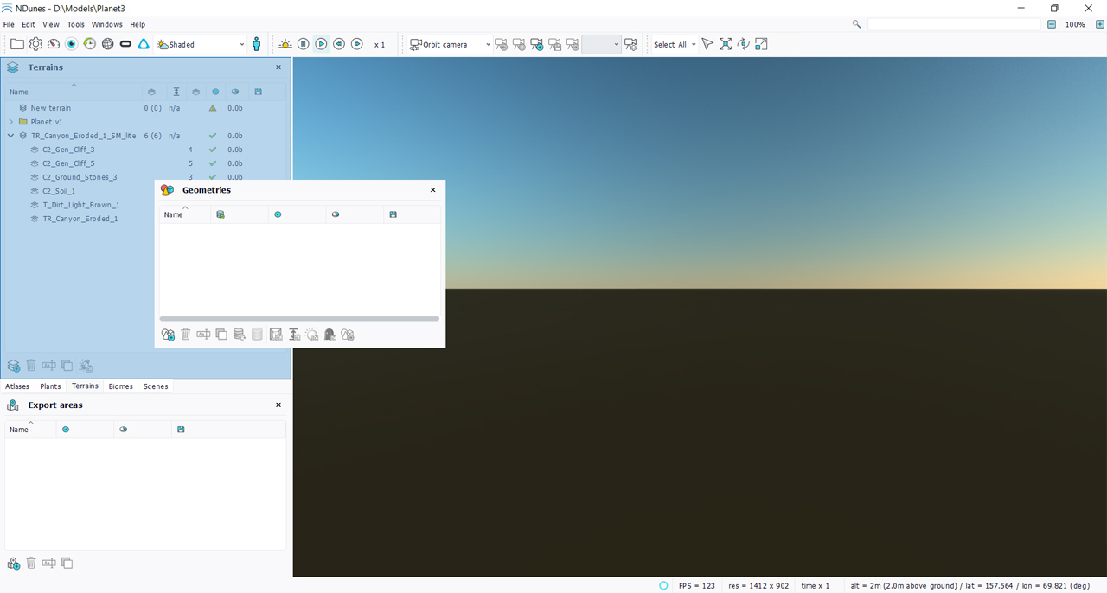The image size is (1107, 593).
Task: Click the add terrain icon below Terrains list
Action: (x=14, y=366)
